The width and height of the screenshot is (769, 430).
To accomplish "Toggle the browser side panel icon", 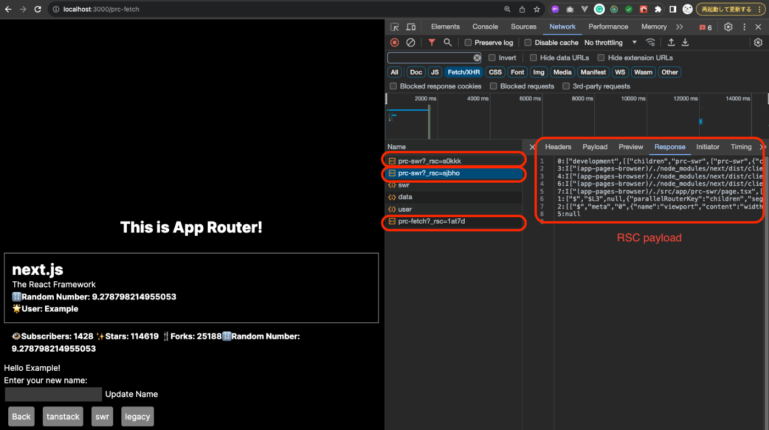I will [x=672, y=9].
